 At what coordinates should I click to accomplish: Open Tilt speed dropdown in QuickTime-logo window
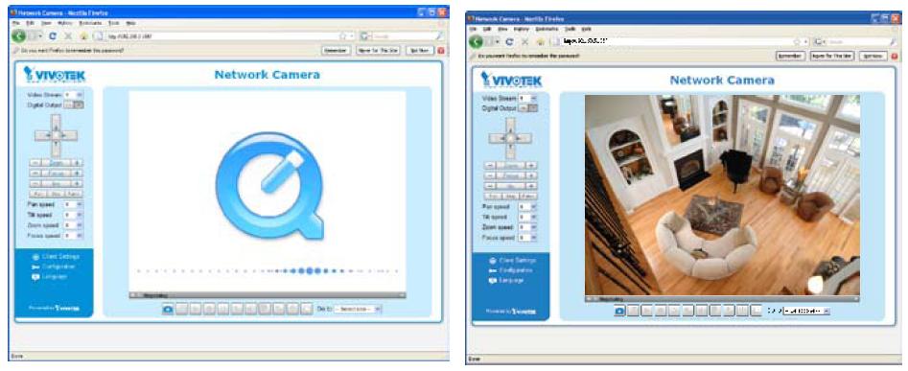tap(74, 216)
